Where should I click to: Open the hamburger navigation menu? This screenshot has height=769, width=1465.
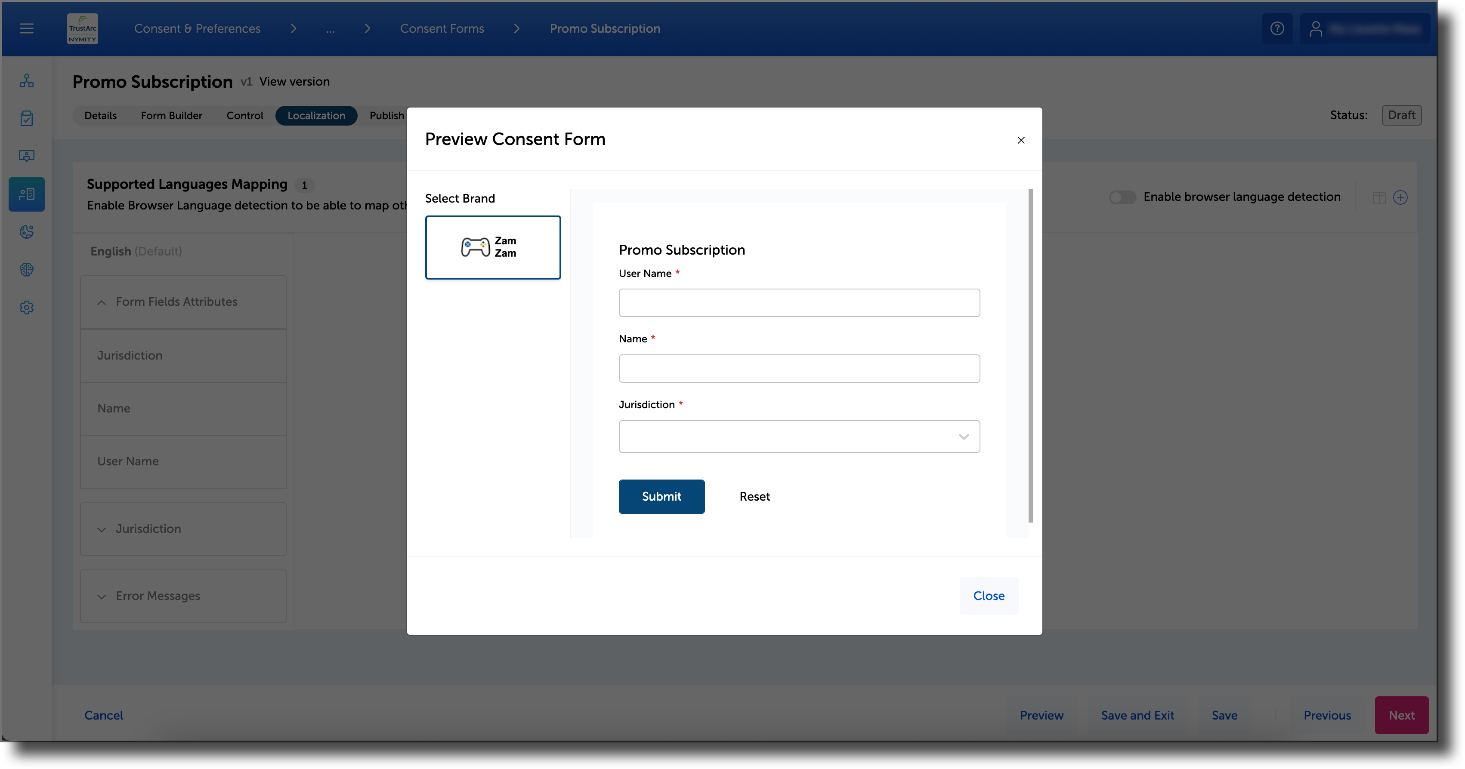26,28
